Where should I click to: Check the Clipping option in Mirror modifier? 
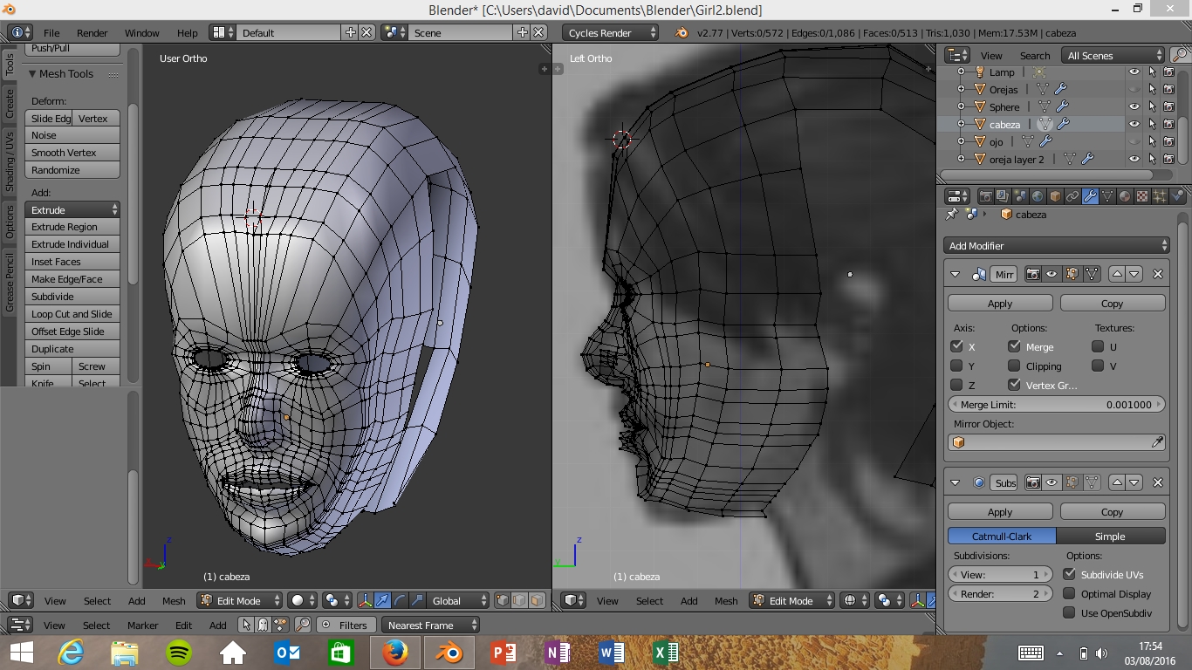[x=1014, y=366]
